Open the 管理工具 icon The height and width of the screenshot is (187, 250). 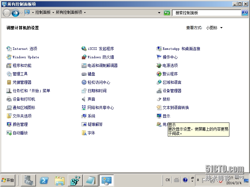(9, 74)
